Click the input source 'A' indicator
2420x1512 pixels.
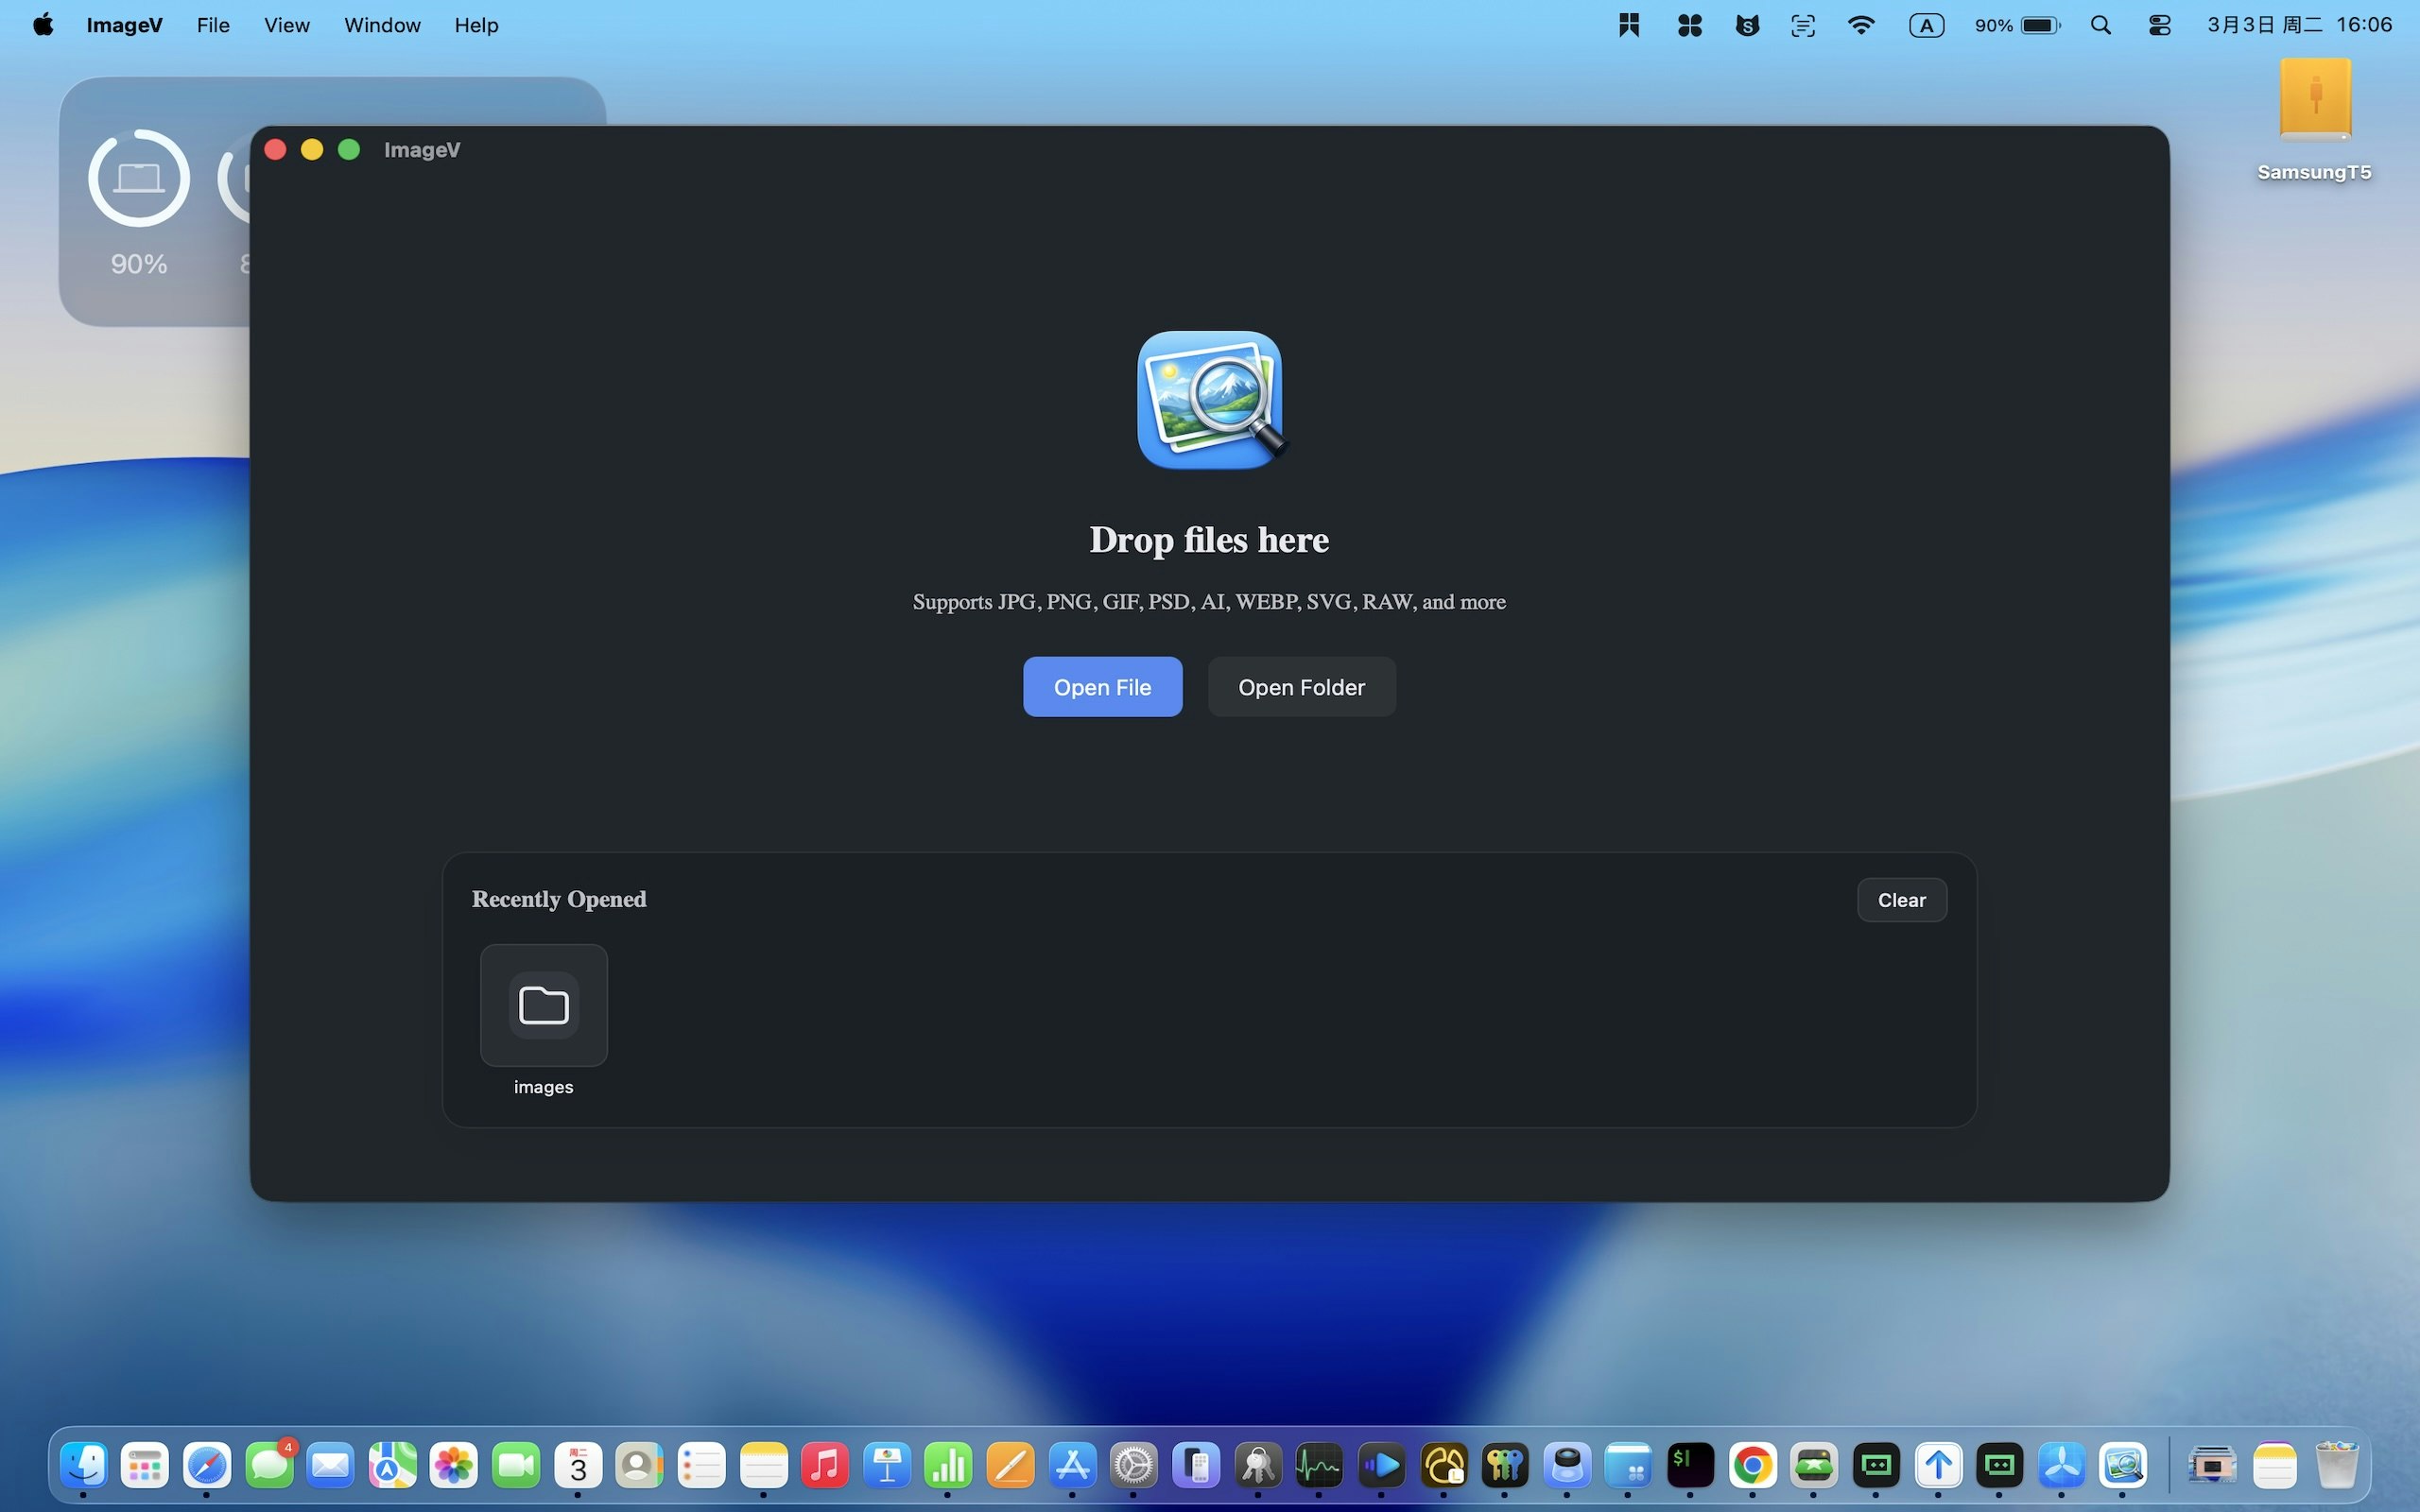point(1926,25)
